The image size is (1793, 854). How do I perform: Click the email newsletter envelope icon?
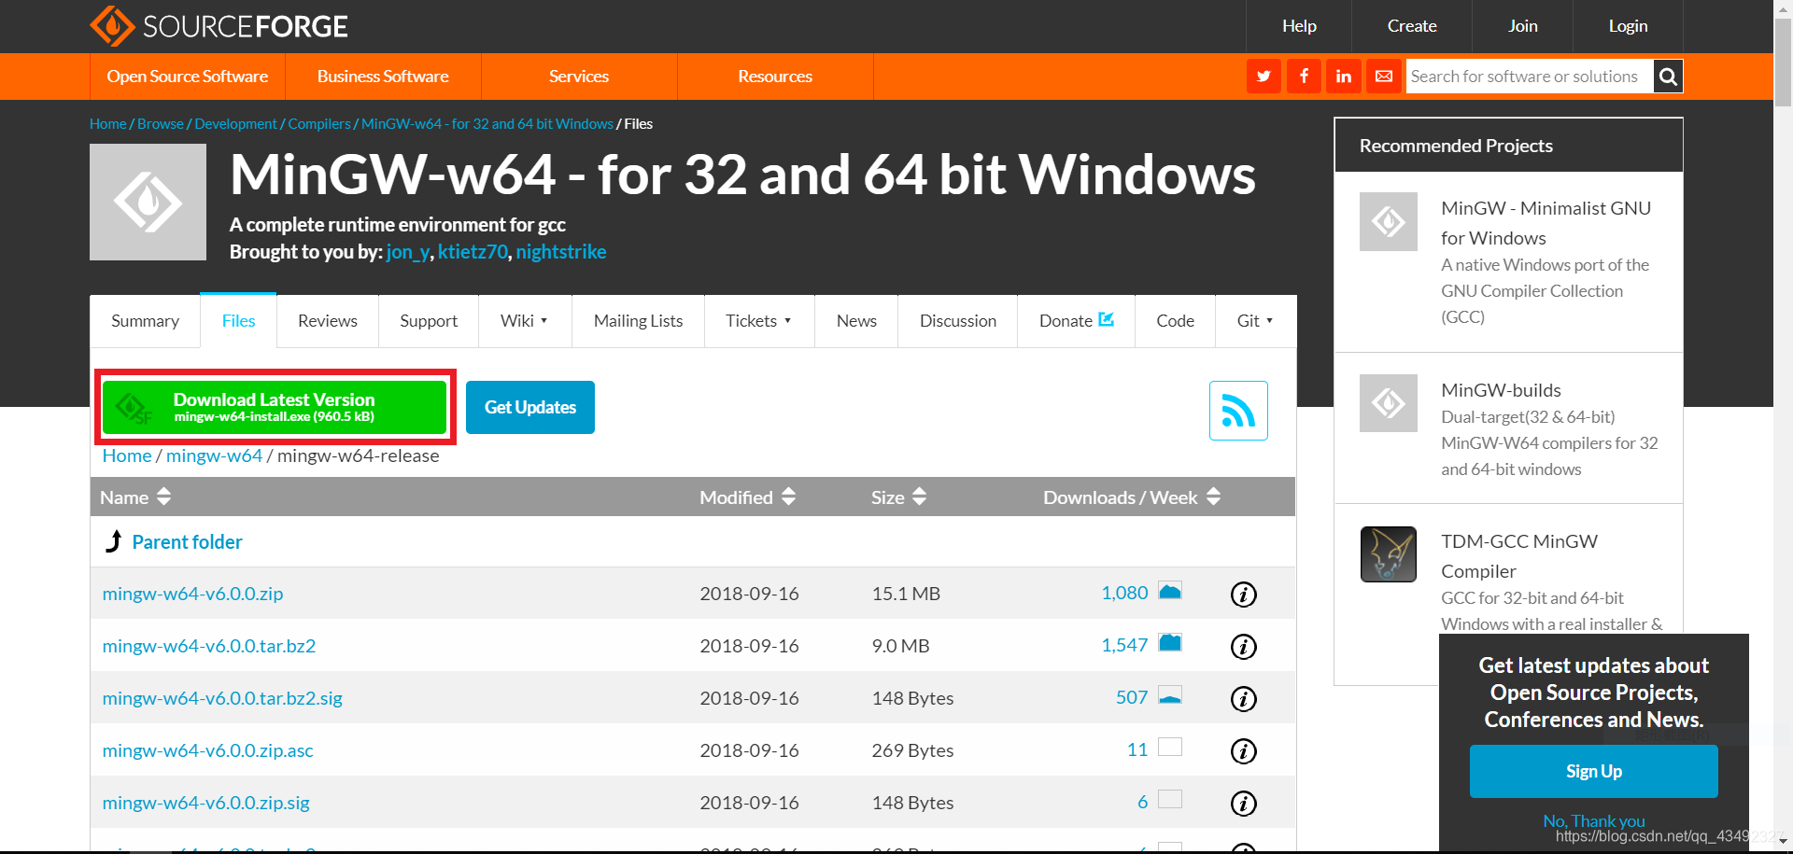[1384, 77]
